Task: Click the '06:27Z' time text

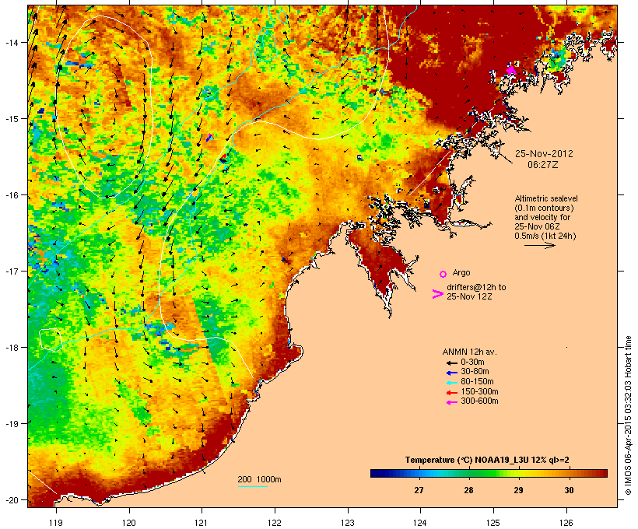Action: [x=543, y=165]
